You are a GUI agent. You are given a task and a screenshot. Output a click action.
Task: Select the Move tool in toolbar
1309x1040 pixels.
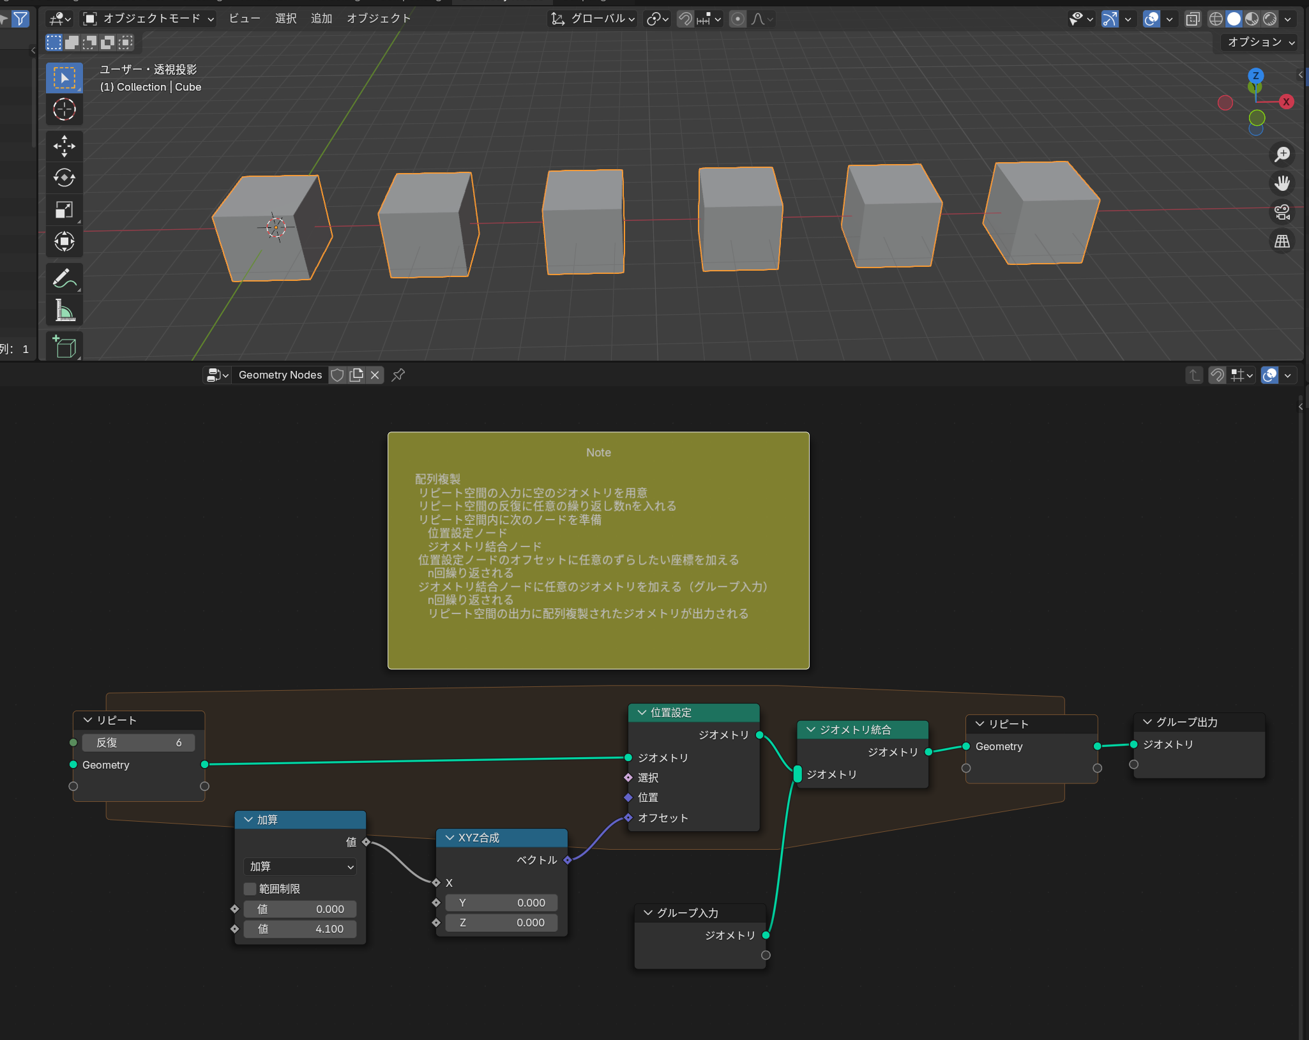(x=64, y=146)
